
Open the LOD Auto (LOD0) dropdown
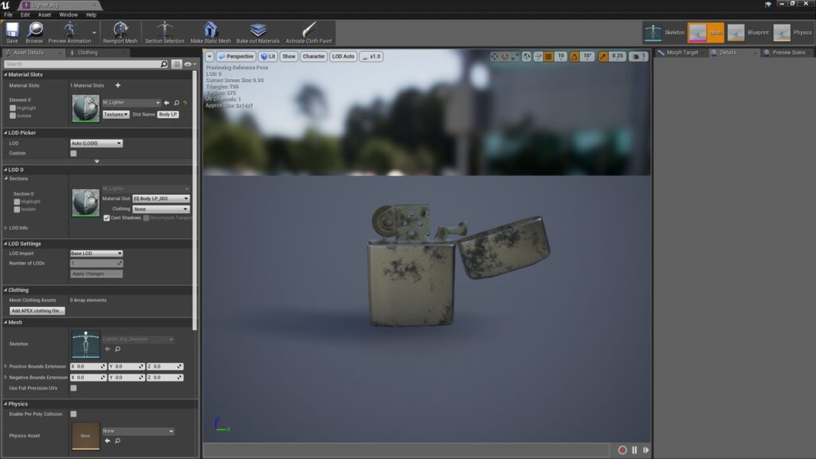pos(96,143)
